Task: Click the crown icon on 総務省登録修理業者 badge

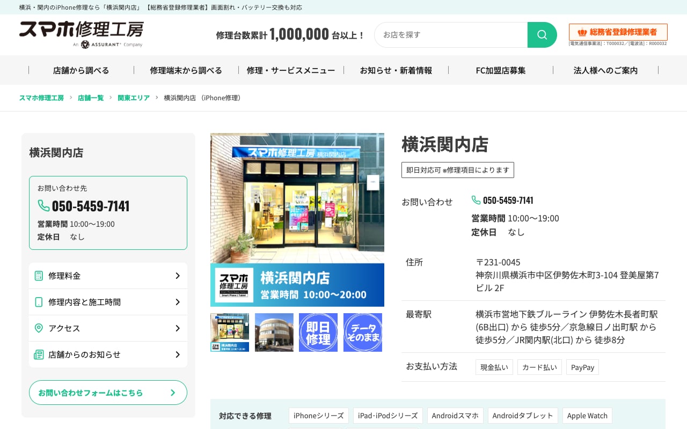Action: [x=582, y=32]
